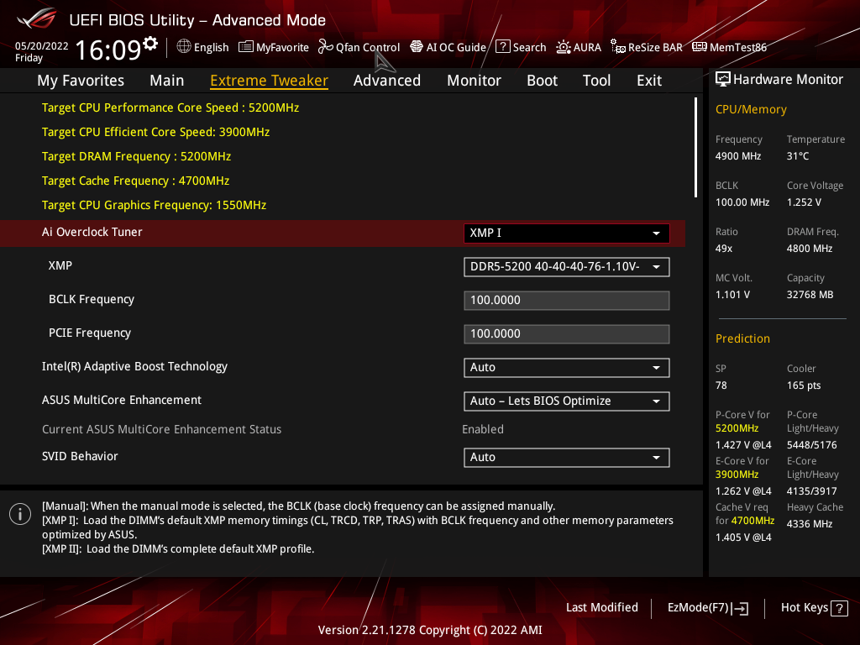Screen dimensions: 860x645
Task: Click the 4900 MHz frequency value
Action: [x=738, y=156]
